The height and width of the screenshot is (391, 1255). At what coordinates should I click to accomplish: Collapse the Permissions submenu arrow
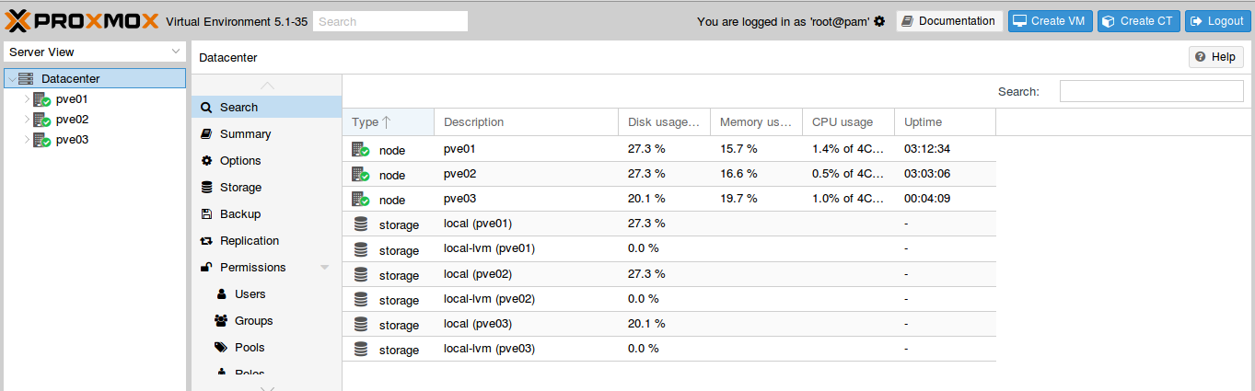pyautogui.click(x=324, y=268)
